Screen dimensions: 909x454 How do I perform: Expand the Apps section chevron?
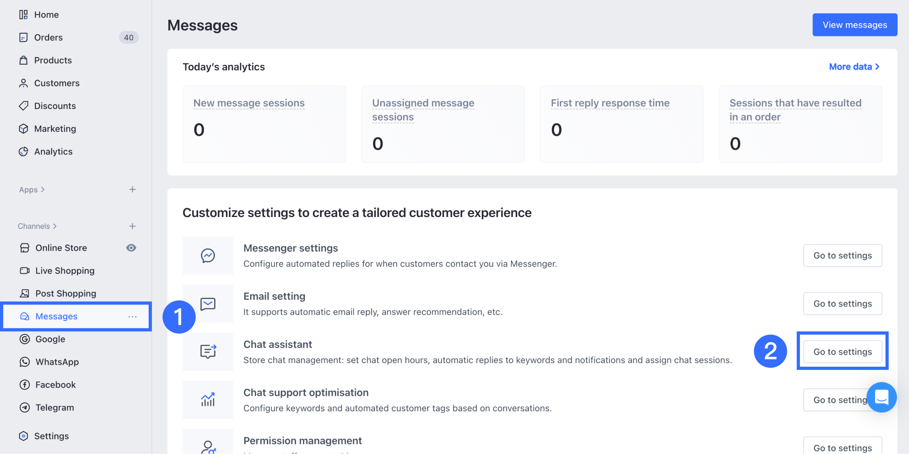[x=43, y=190]
